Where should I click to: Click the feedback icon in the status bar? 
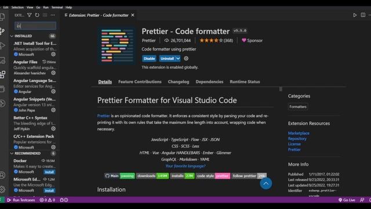(x=362, y=200)
